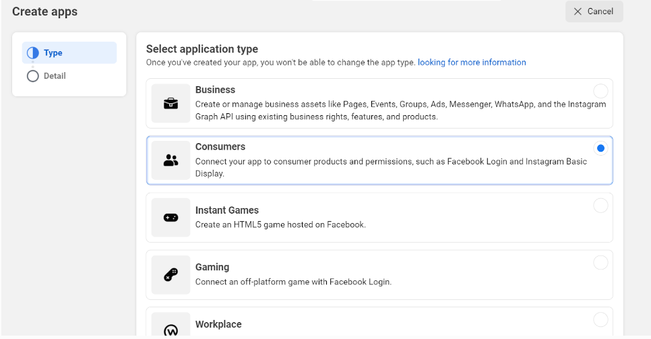Click the Instant Games controller icon

(x=170, y=218)
